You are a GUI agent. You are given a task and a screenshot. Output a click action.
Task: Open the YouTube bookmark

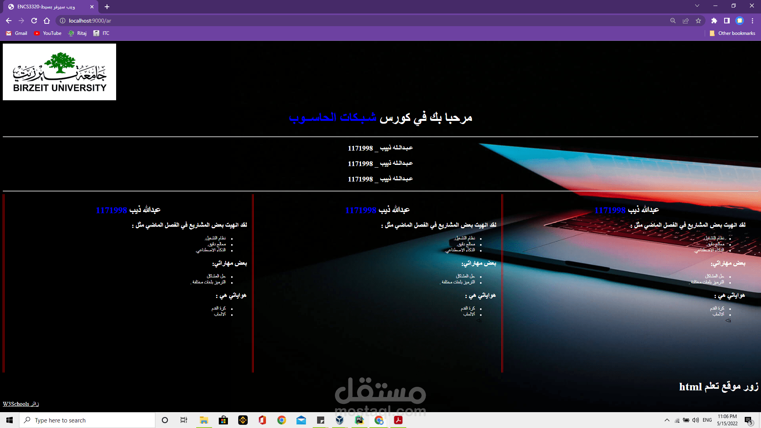[48, 33]
